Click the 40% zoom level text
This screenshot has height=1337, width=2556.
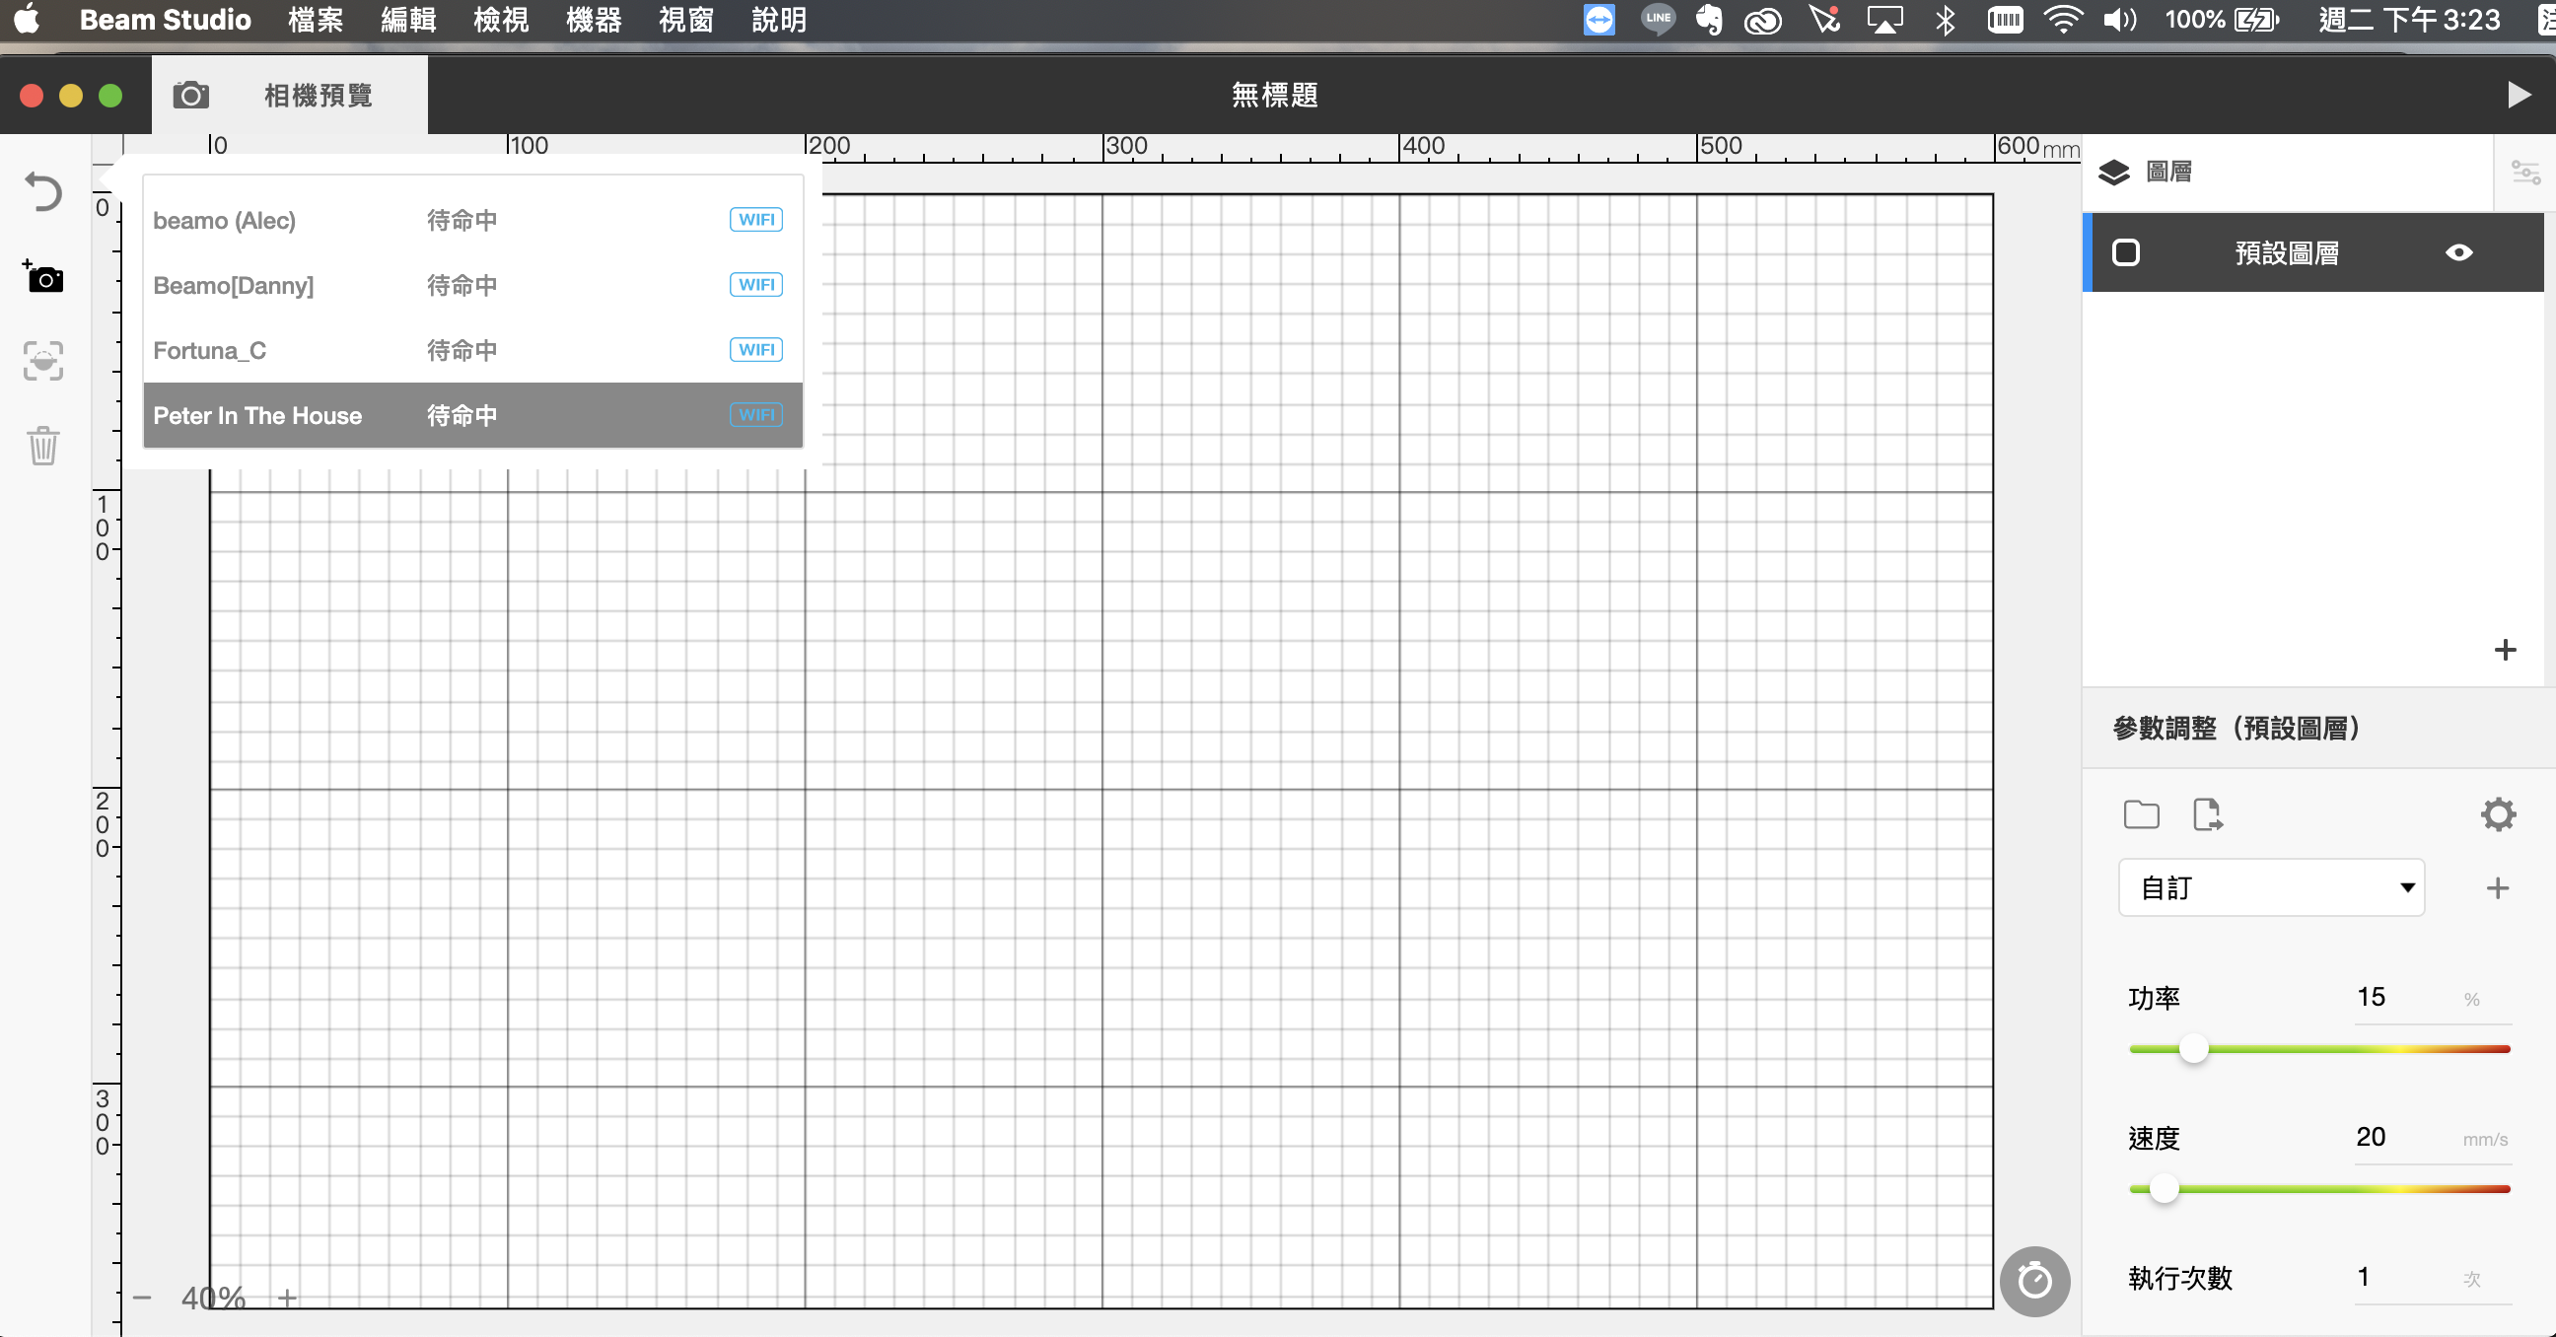[213, 1298]
